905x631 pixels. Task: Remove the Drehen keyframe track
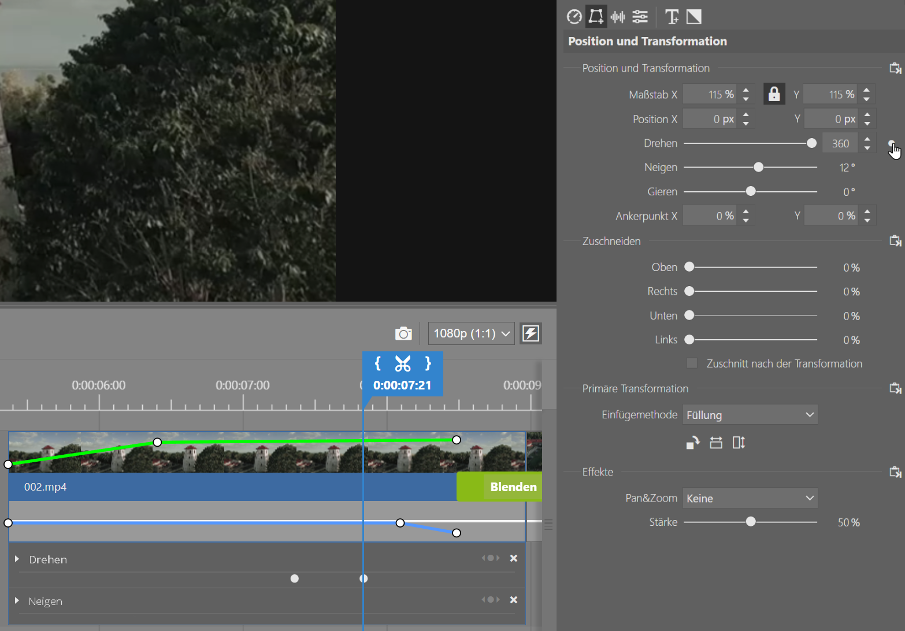coord(513,558)
